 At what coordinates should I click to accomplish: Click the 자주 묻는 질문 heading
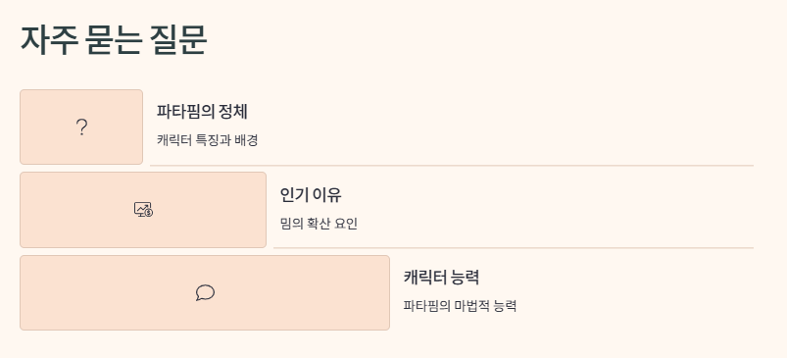coord(114,39)
